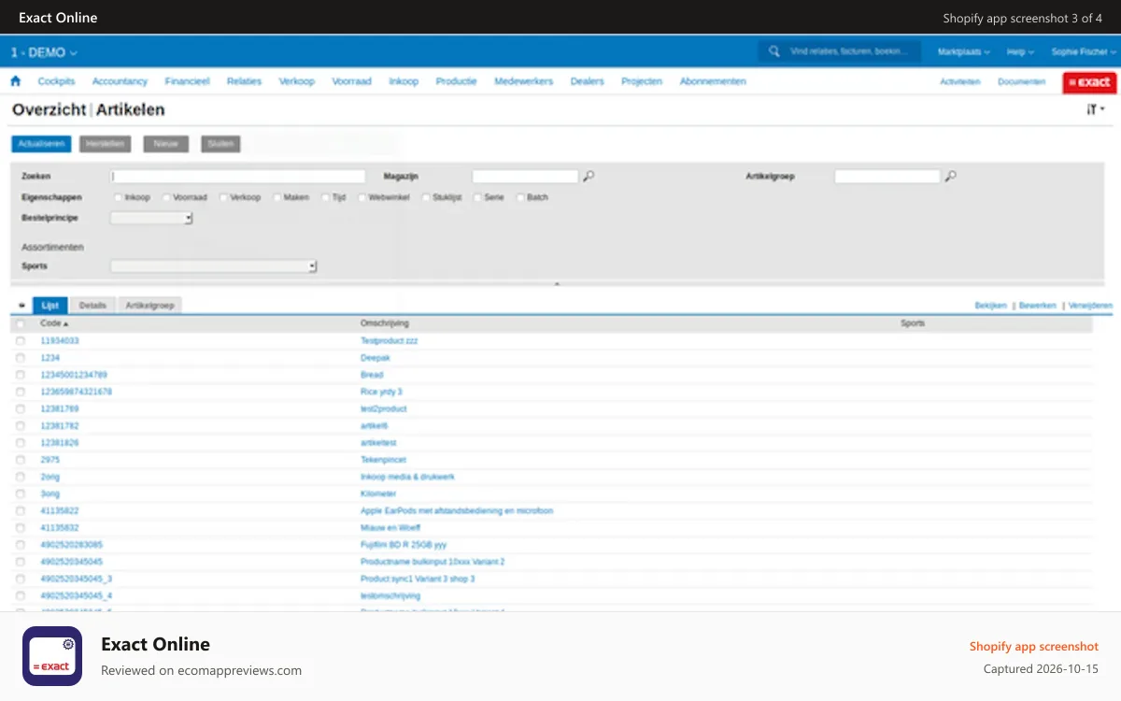
Task: Open the filter settings icon near page title
Action: point(1095,109)
